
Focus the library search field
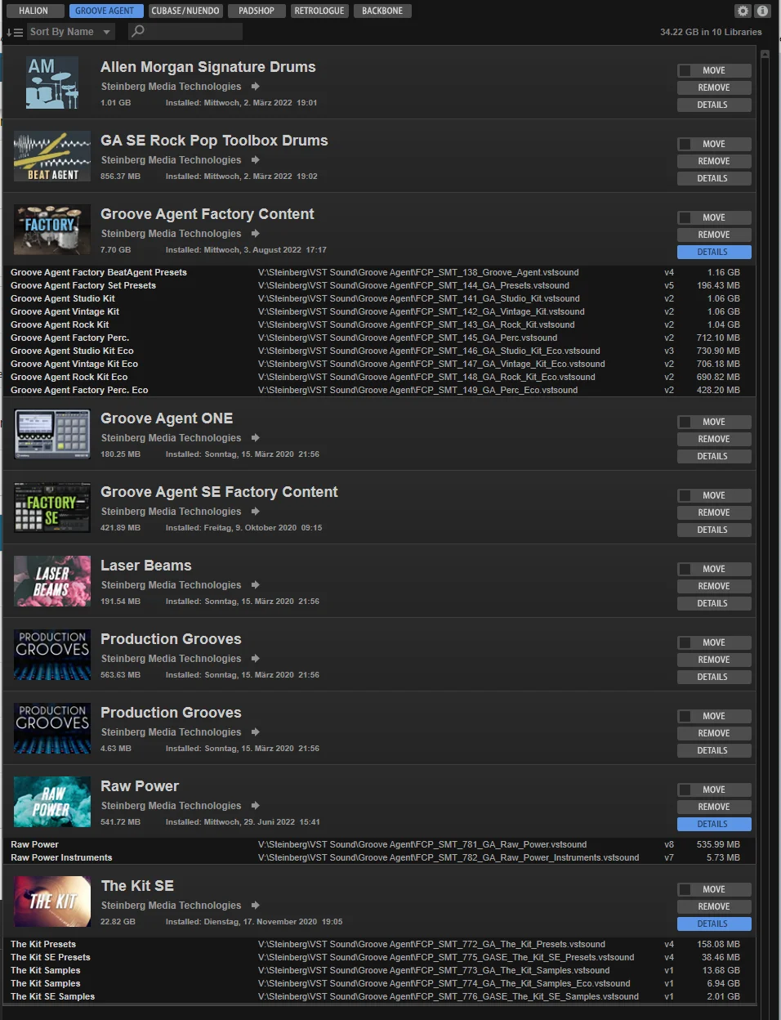click(x=185, y=31)
